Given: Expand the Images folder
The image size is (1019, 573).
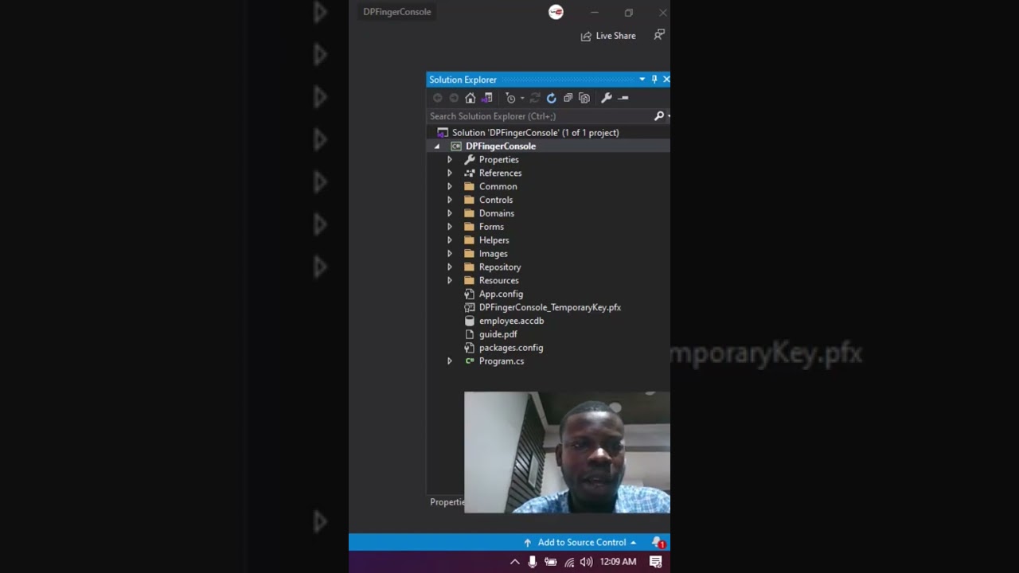Looking at the screenshot, I should click(x=450, y=254).
